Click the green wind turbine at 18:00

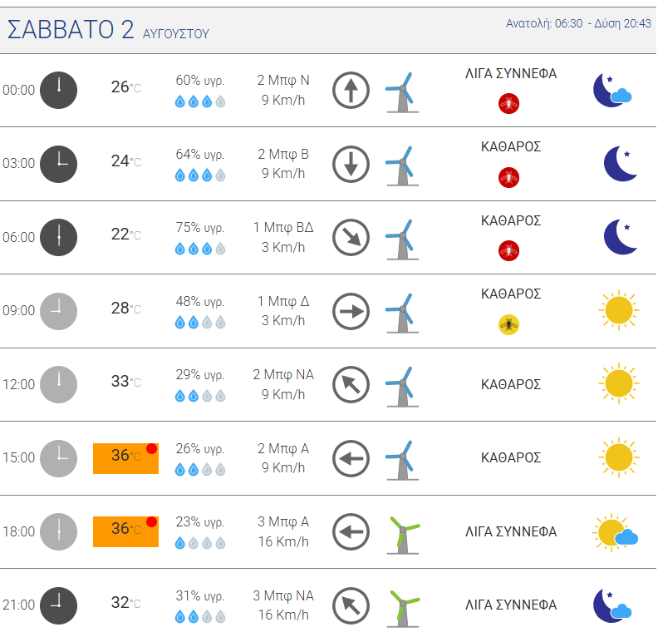[x=403, y=534]
